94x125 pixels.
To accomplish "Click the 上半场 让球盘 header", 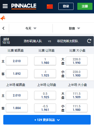I will click(x=46, y=85).
